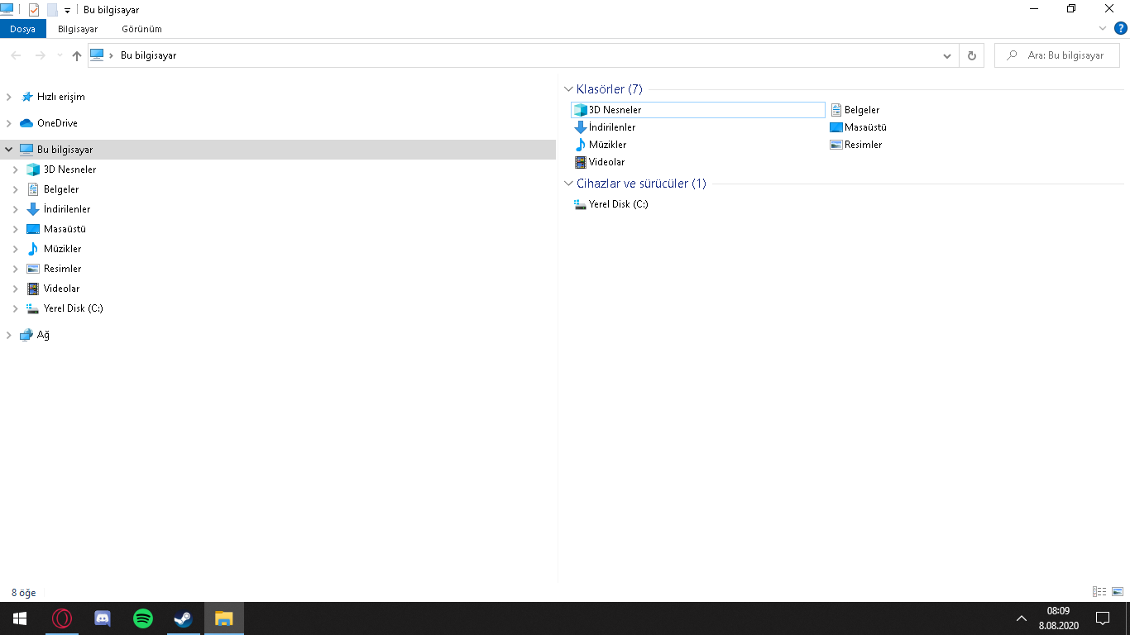Open the Action Center notifications icon
The height and width of the screenshot is (635, 1130).
tap(1102, 618)
